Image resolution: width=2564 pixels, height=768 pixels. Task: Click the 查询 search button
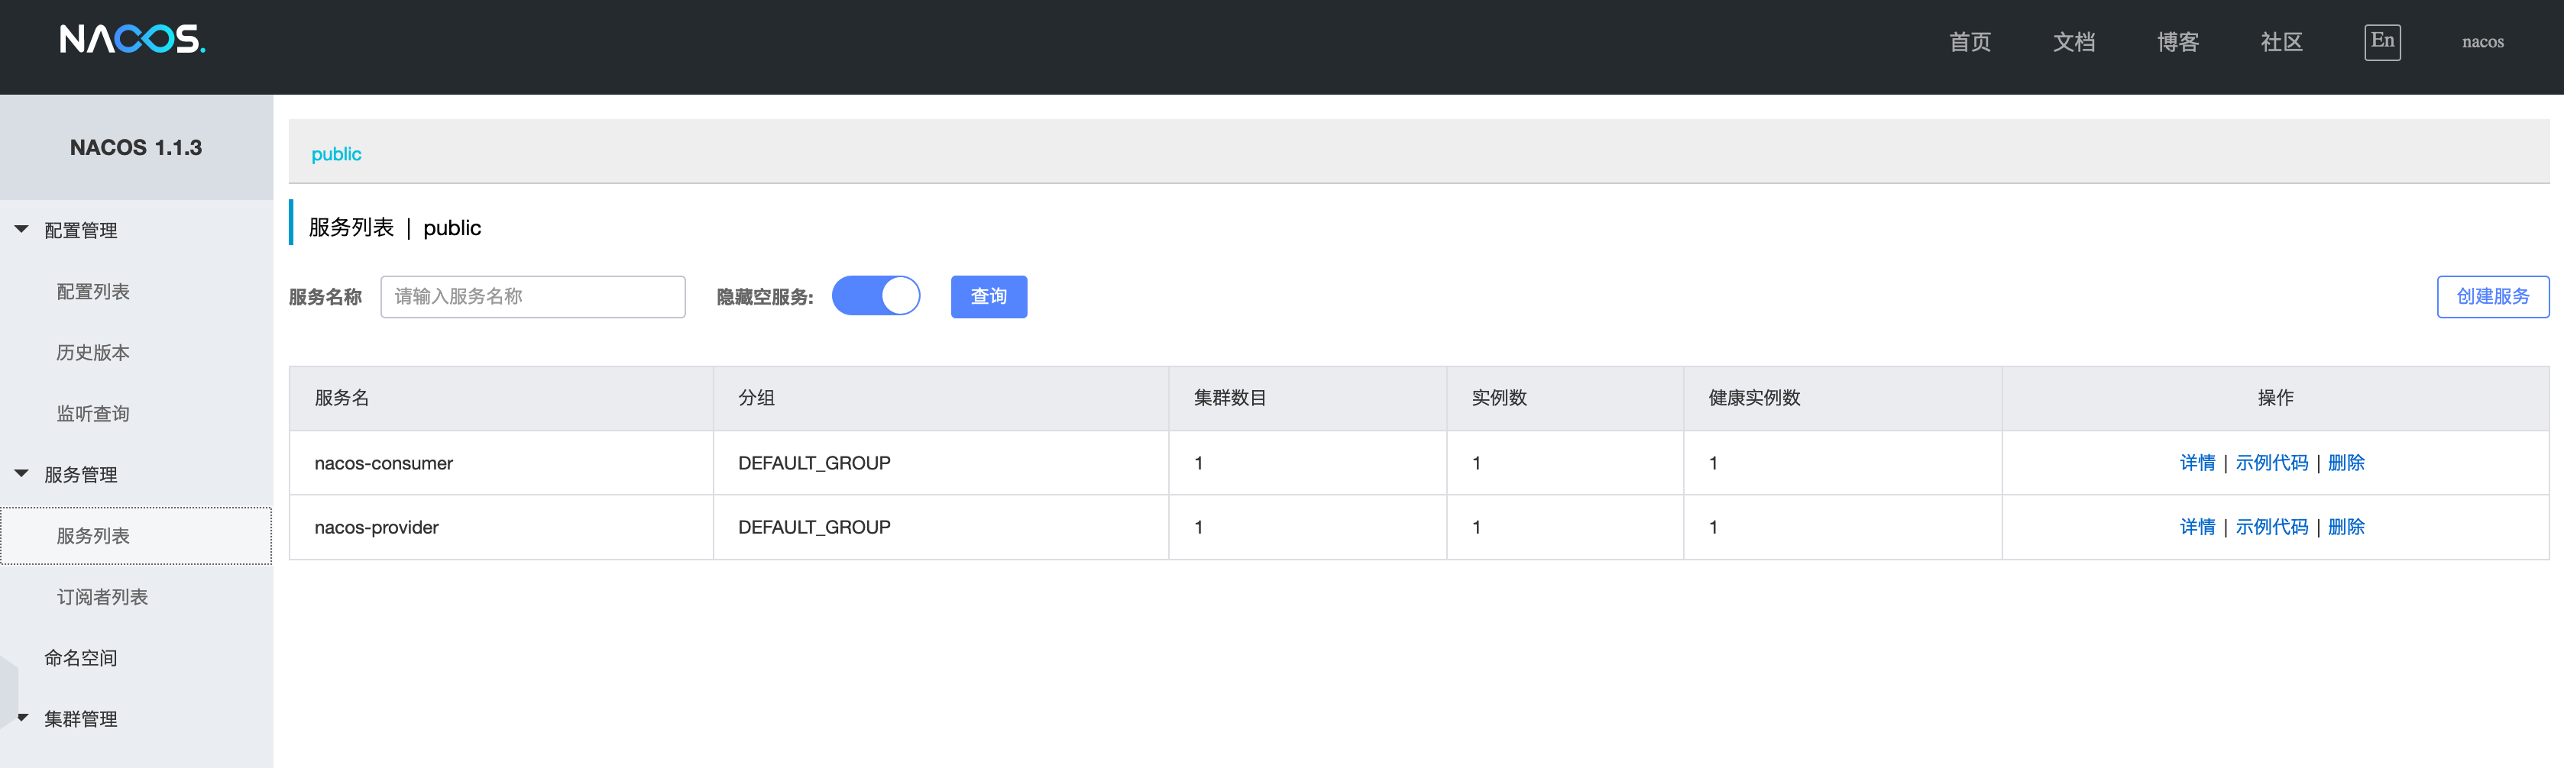pos(987,296)
